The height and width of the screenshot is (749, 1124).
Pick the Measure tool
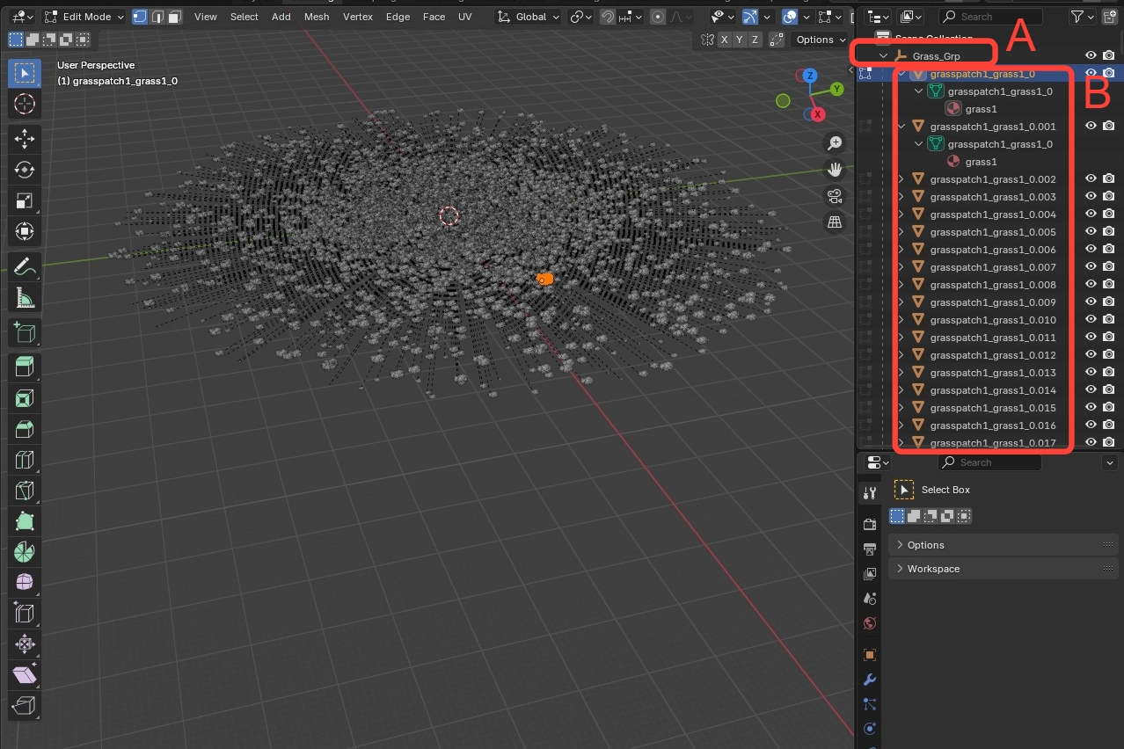click(25, 299)
